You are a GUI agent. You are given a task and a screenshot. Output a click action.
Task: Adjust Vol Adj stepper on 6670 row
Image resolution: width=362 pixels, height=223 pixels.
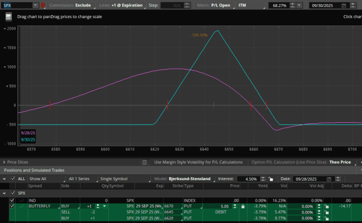[x=319, y=206]
